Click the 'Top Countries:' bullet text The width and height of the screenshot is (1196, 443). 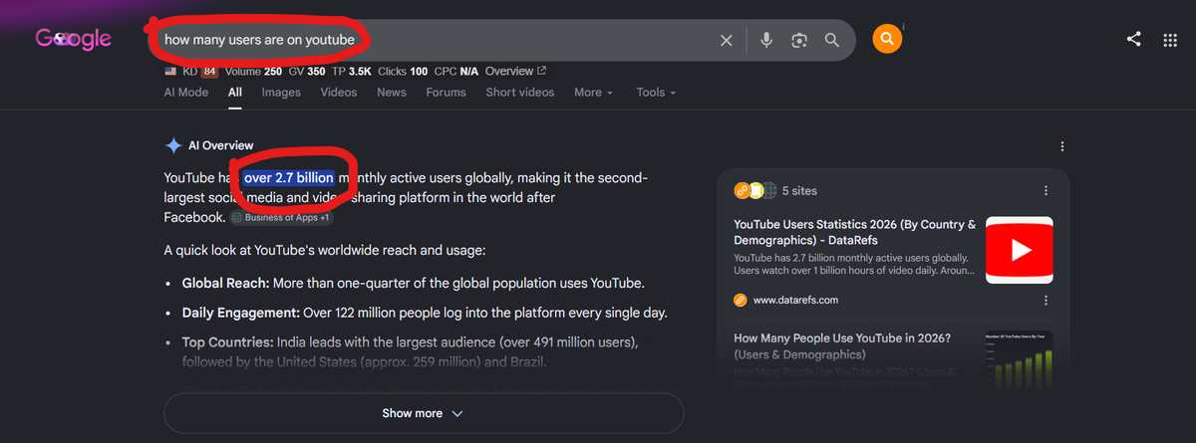(x=227, y=342)
